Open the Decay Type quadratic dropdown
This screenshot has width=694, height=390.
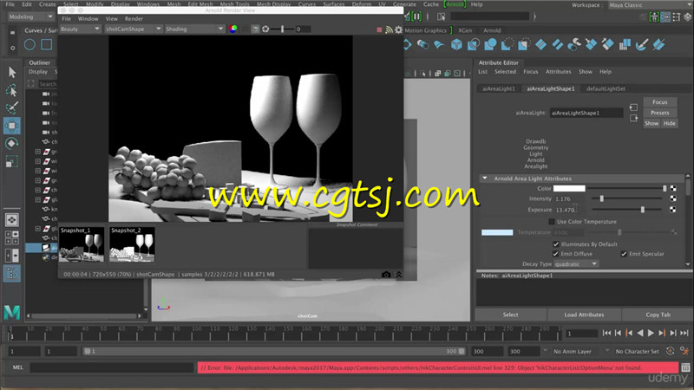(576, 264)
